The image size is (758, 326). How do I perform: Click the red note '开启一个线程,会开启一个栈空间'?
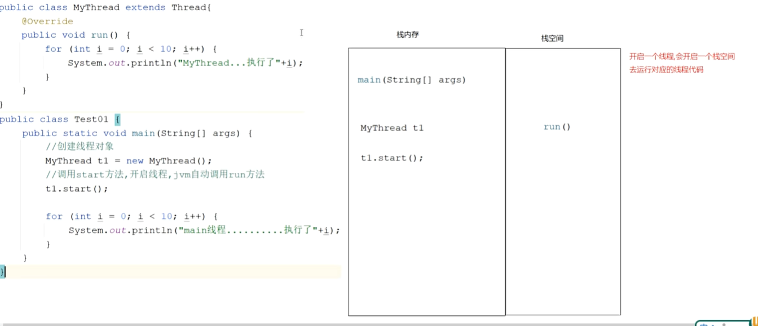(682, 57)
